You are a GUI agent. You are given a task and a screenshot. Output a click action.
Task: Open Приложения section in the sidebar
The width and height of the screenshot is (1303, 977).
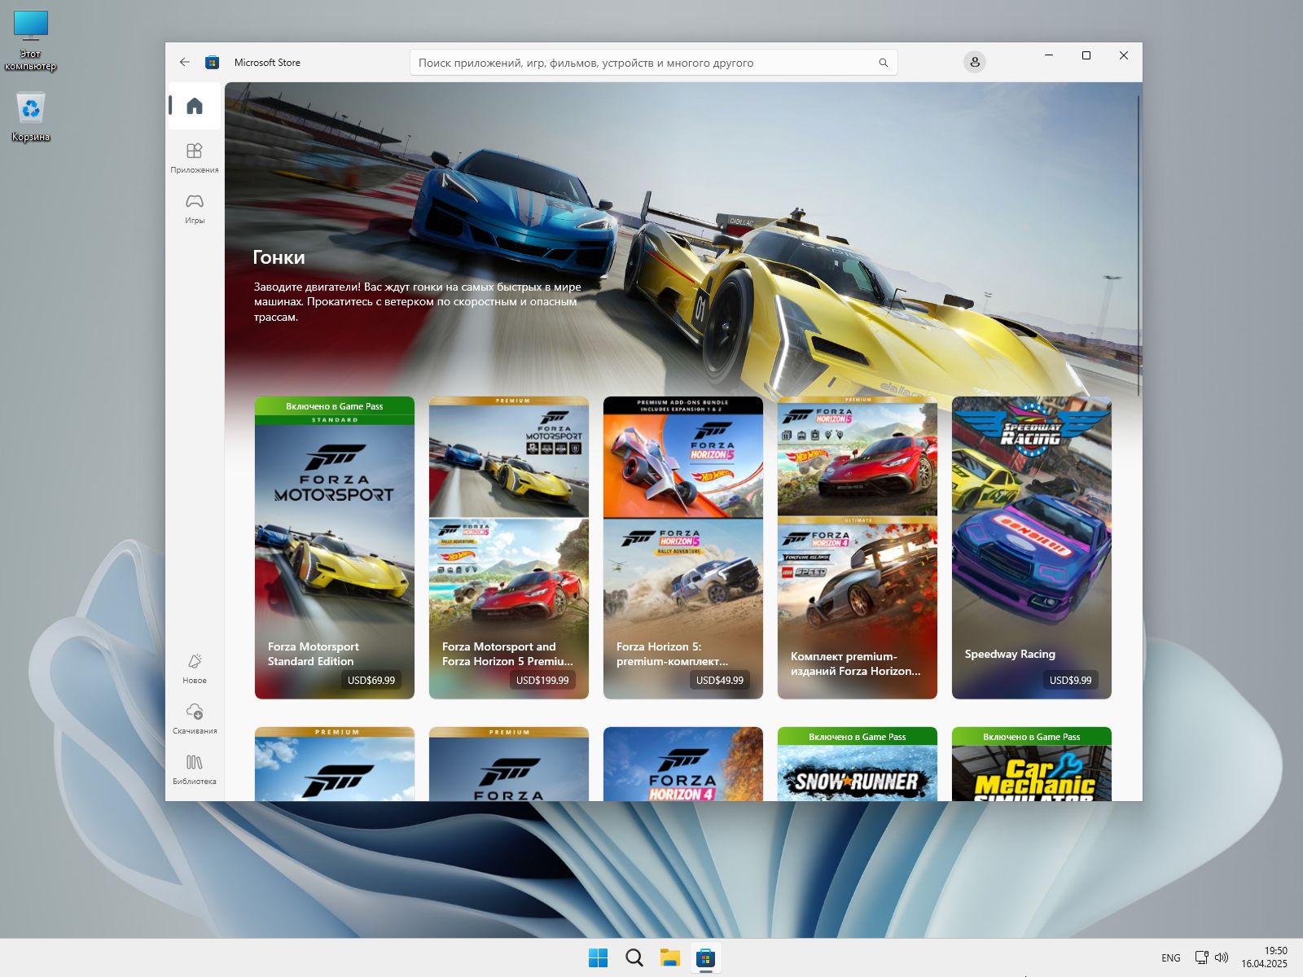point(194,157)
